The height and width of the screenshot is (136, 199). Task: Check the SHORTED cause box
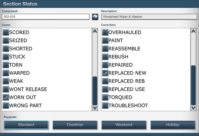click(x=6, y=49)
